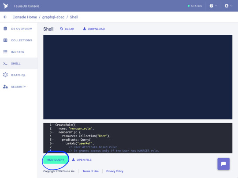This screenshot has height=178, width=238.
Task: Click the DOWNLOAD button
Action: tap(94, 29)
